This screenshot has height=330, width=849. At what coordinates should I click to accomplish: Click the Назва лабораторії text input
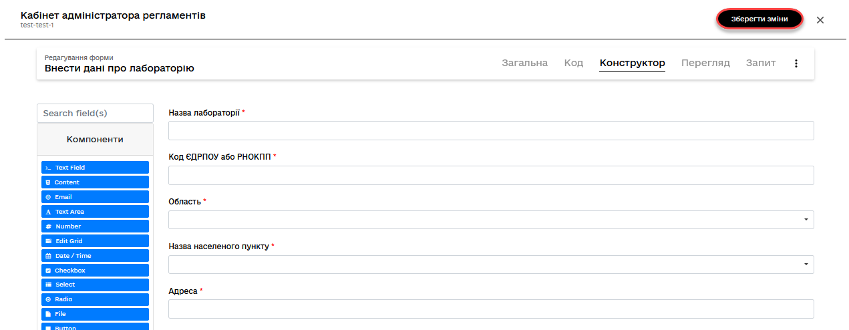click(x=491, y=131)
